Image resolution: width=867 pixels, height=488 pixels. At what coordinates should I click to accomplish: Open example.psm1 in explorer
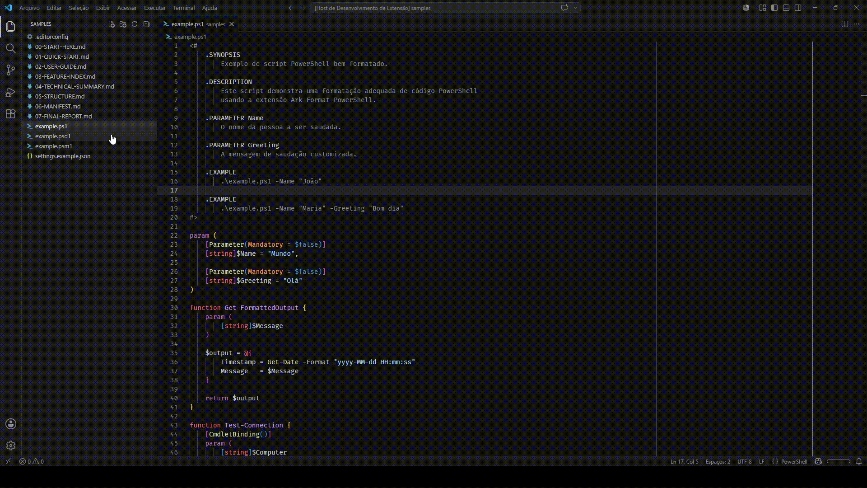click(89, 146)
